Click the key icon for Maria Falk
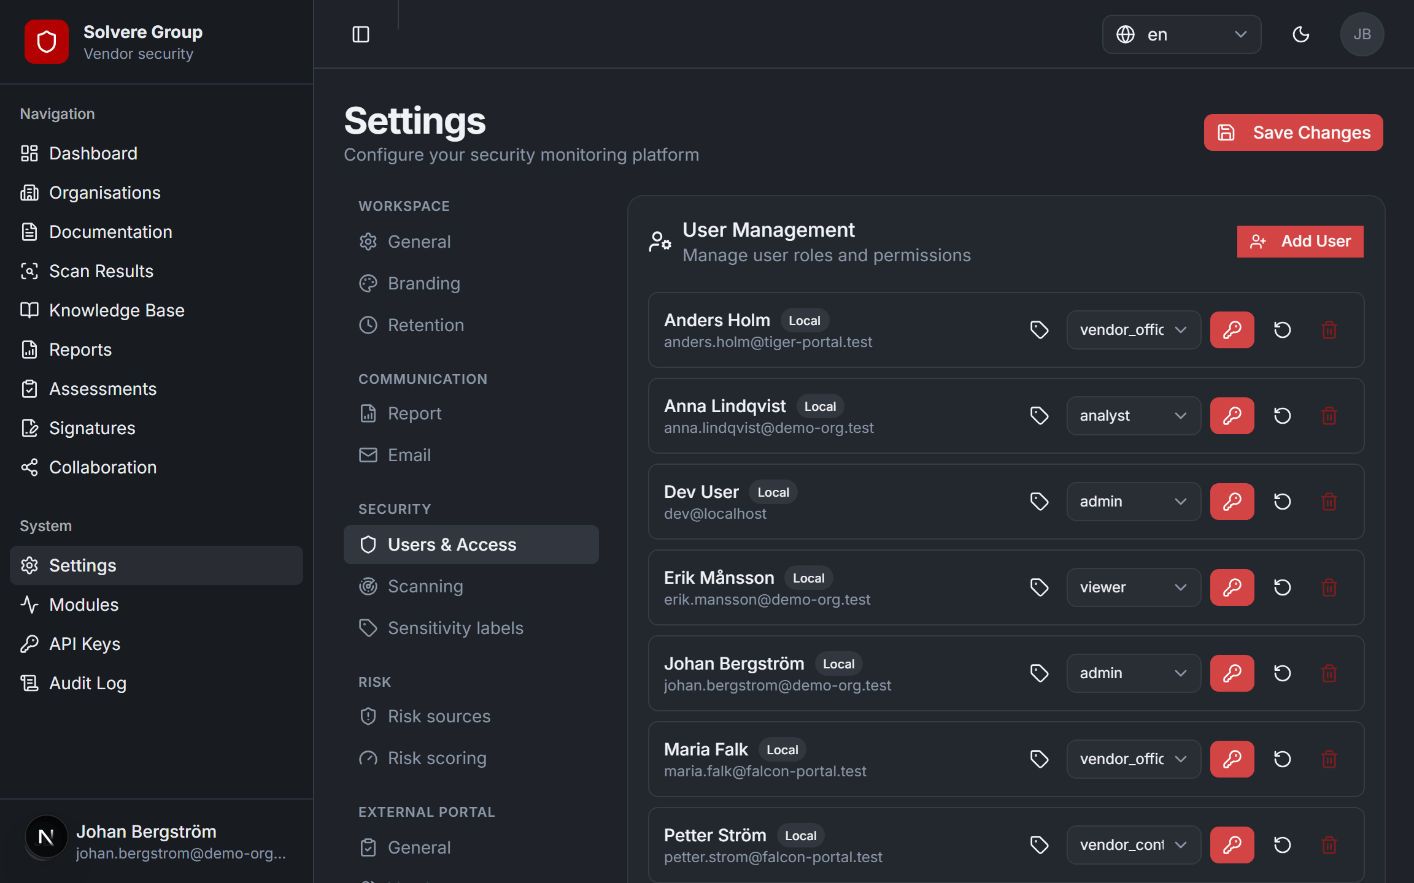Screen dimensions: 1414x883 pyautogui.click(x=1232, y=759)
